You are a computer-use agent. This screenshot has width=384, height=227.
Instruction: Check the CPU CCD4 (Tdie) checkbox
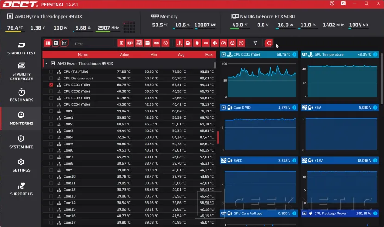pyautogui.click(x=51, y=104)
